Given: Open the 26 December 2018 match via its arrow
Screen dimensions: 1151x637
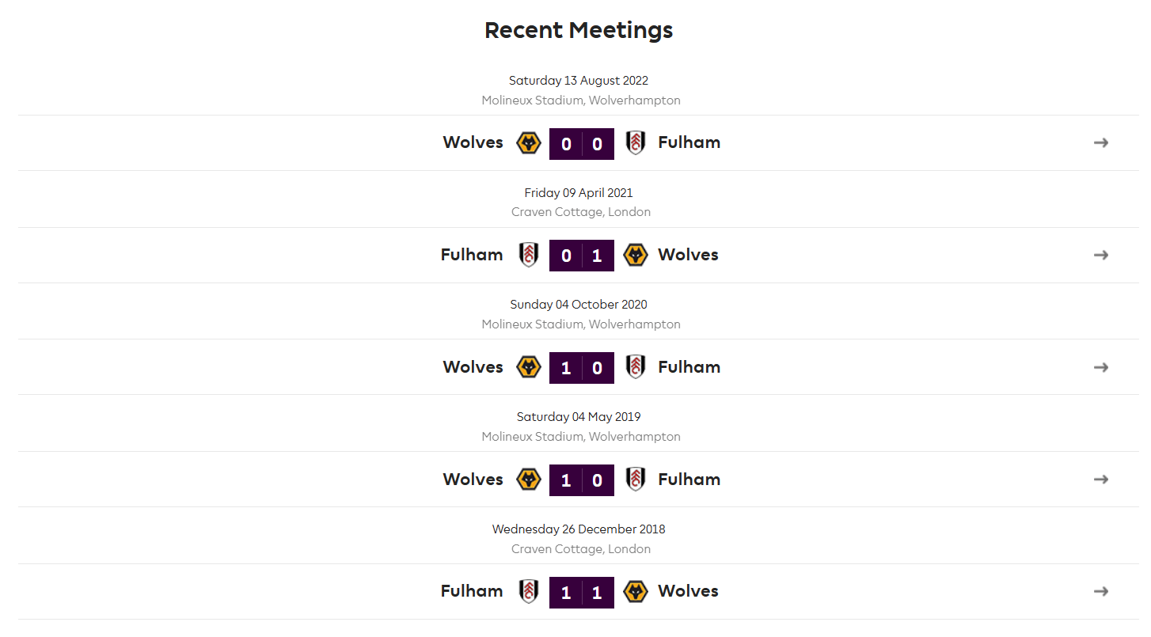Looking at the screenshot, I should (1100, 592).
